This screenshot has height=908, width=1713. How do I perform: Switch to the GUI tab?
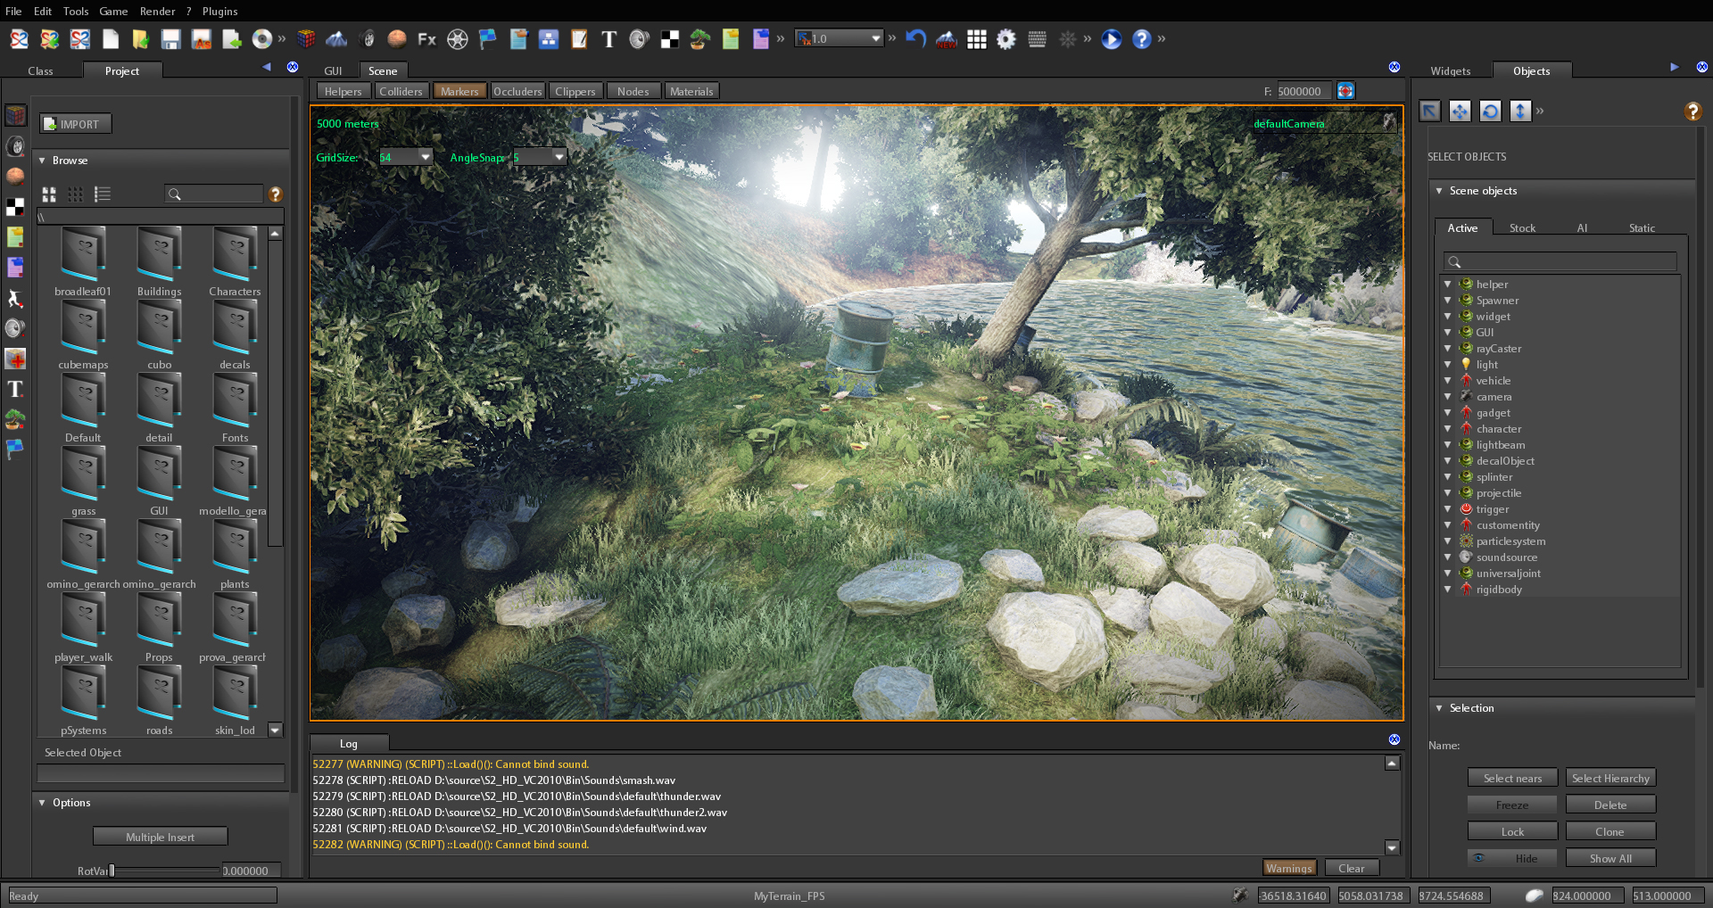pyautogui.click(x=333, y=70)
